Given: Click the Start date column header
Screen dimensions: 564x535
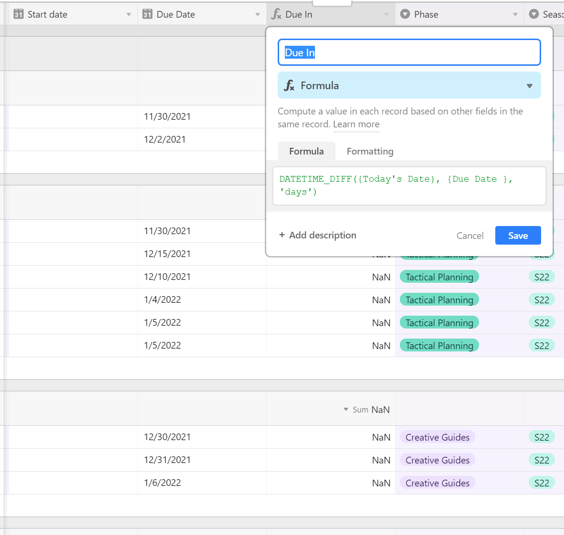Looking at the screenshot, I should 73,14.
